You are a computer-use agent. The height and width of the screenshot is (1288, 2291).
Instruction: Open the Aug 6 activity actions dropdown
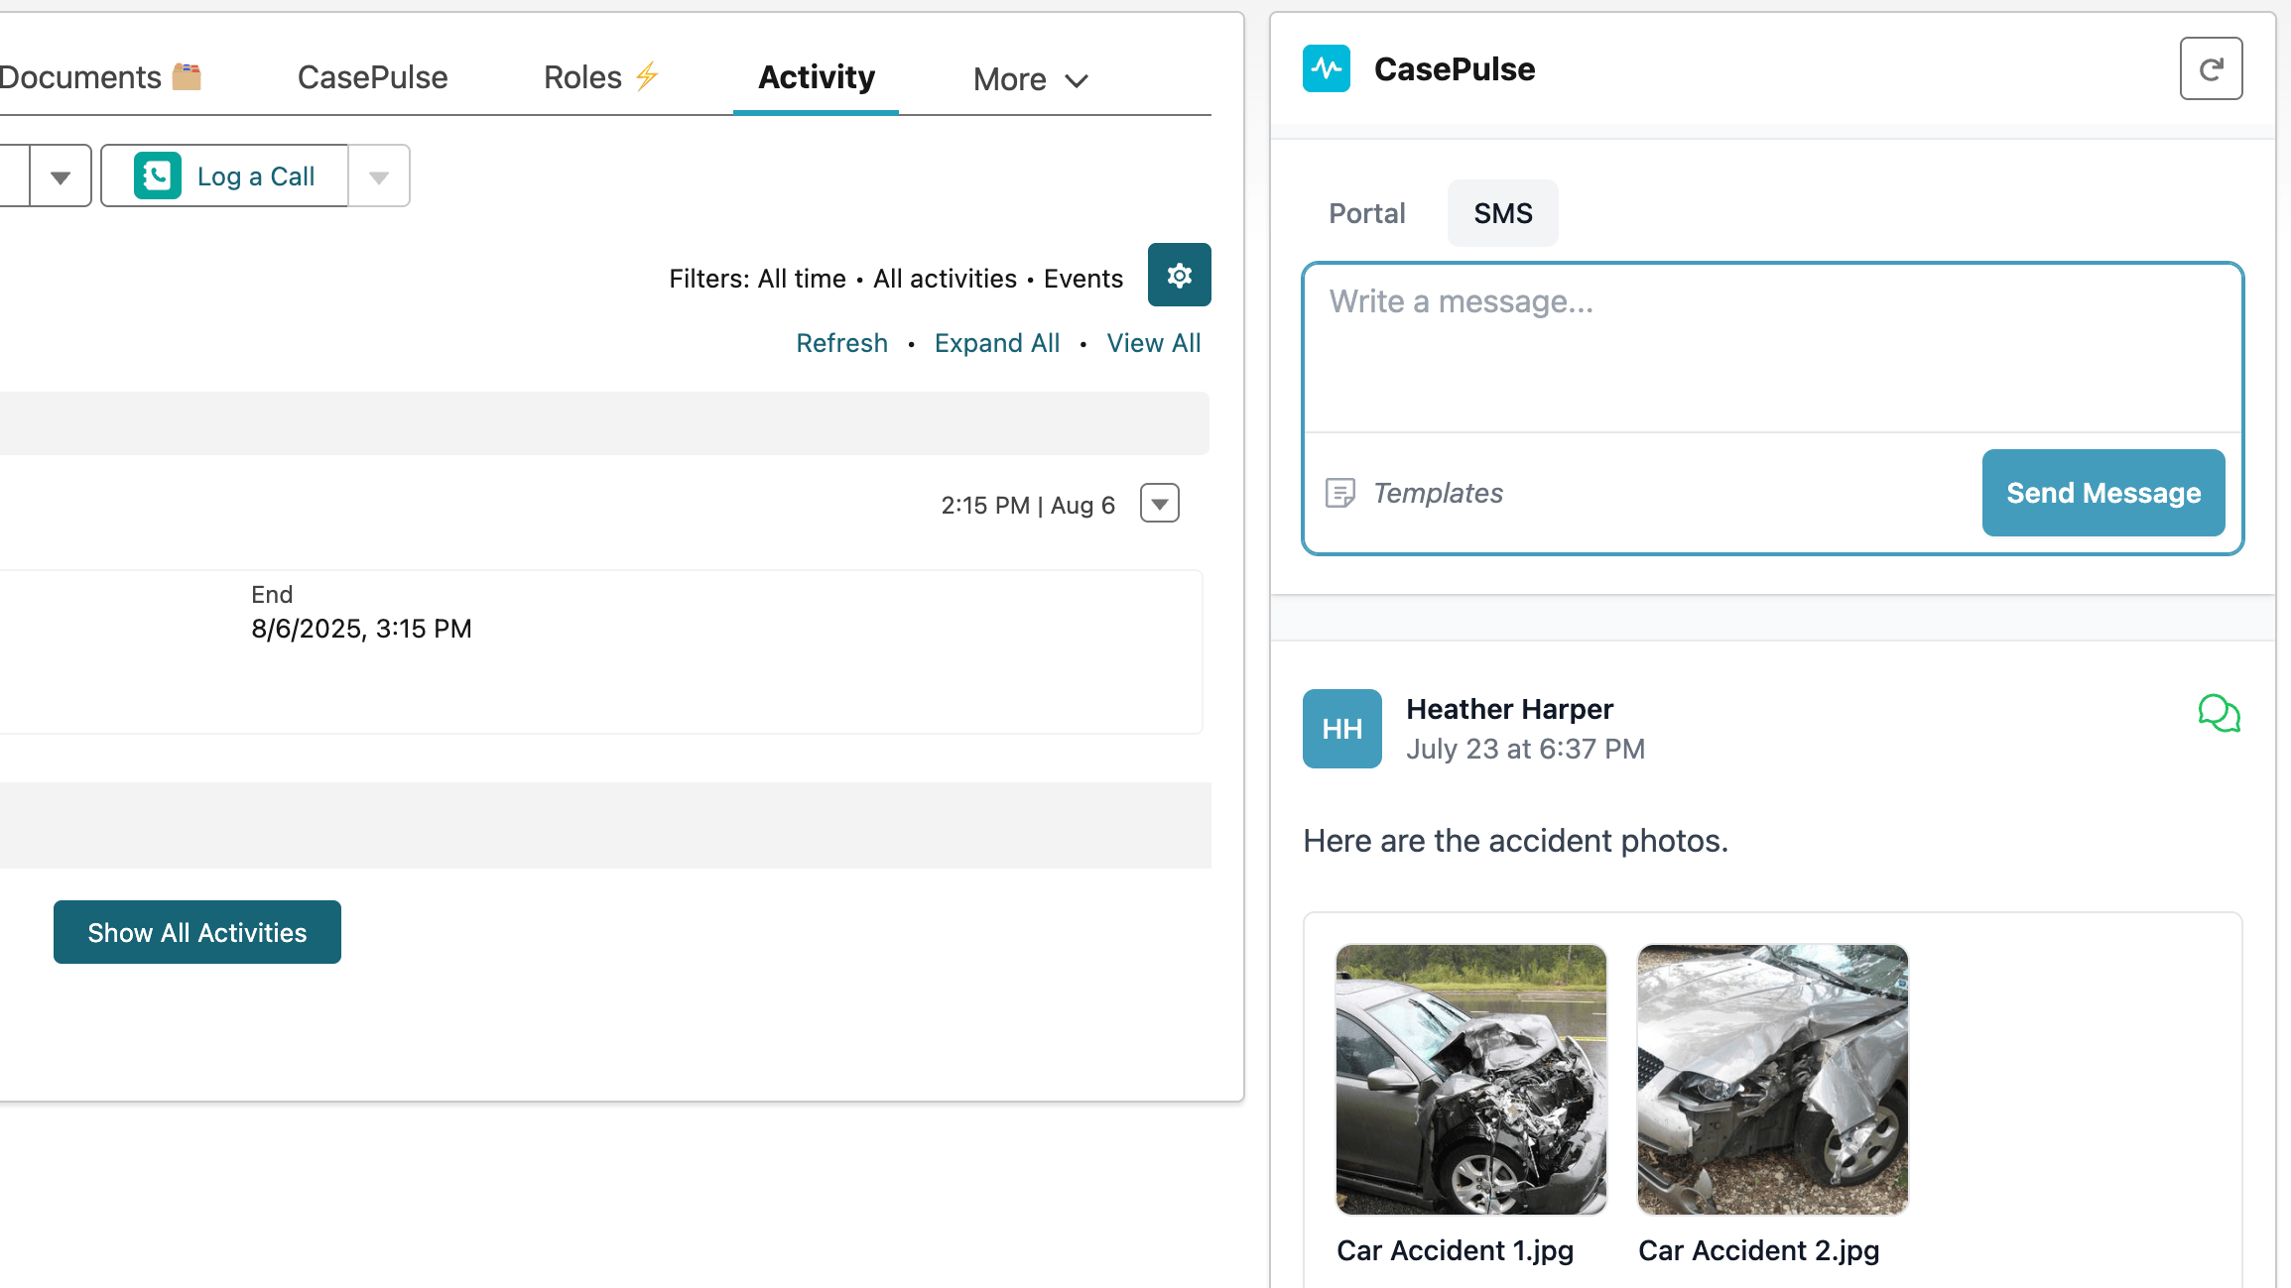(1158, 503)
